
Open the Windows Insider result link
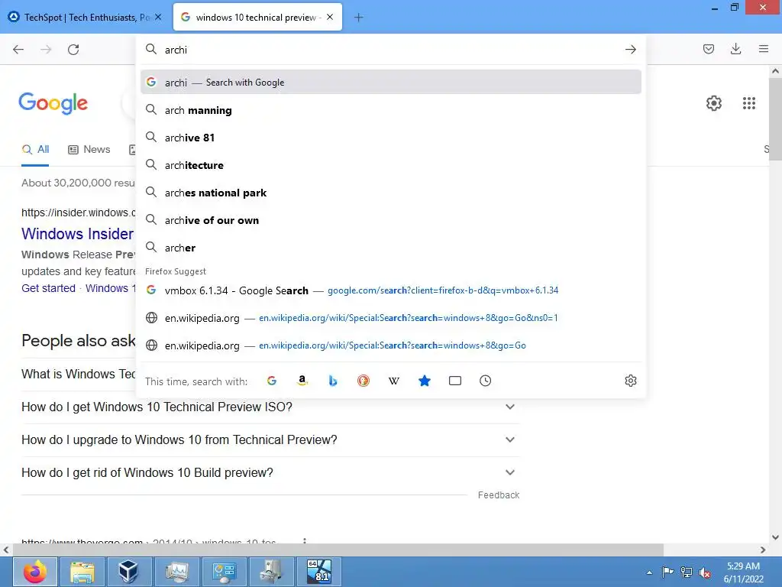coord(78,234)
